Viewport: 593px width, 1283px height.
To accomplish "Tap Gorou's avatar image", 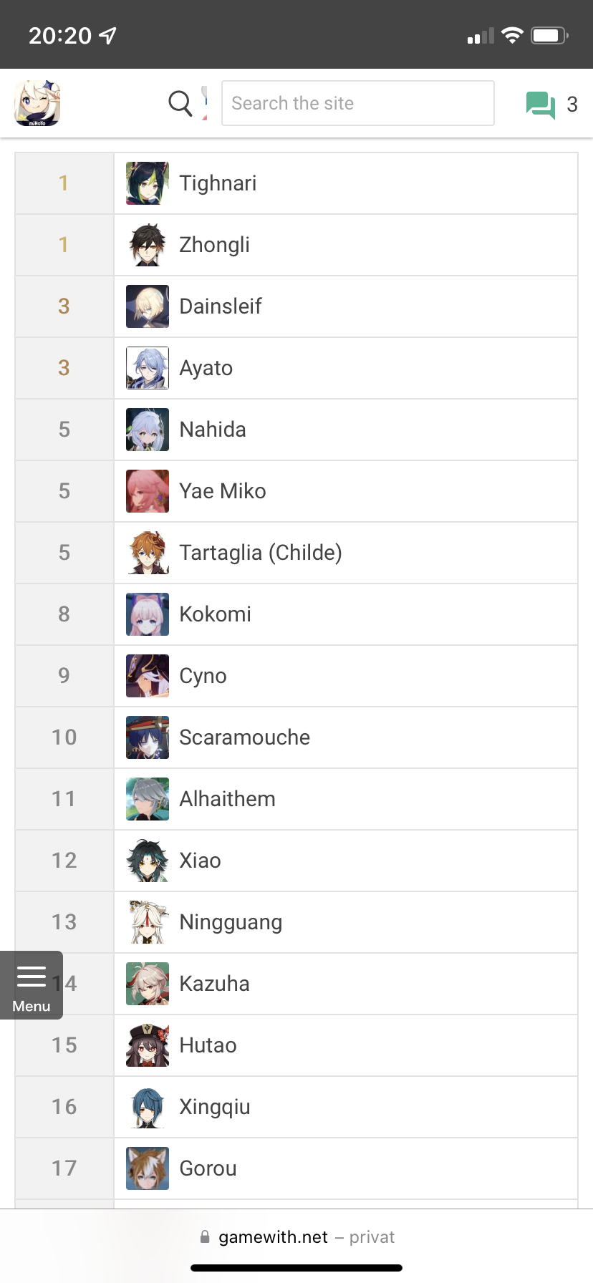I will click(x=148, y=1168).
